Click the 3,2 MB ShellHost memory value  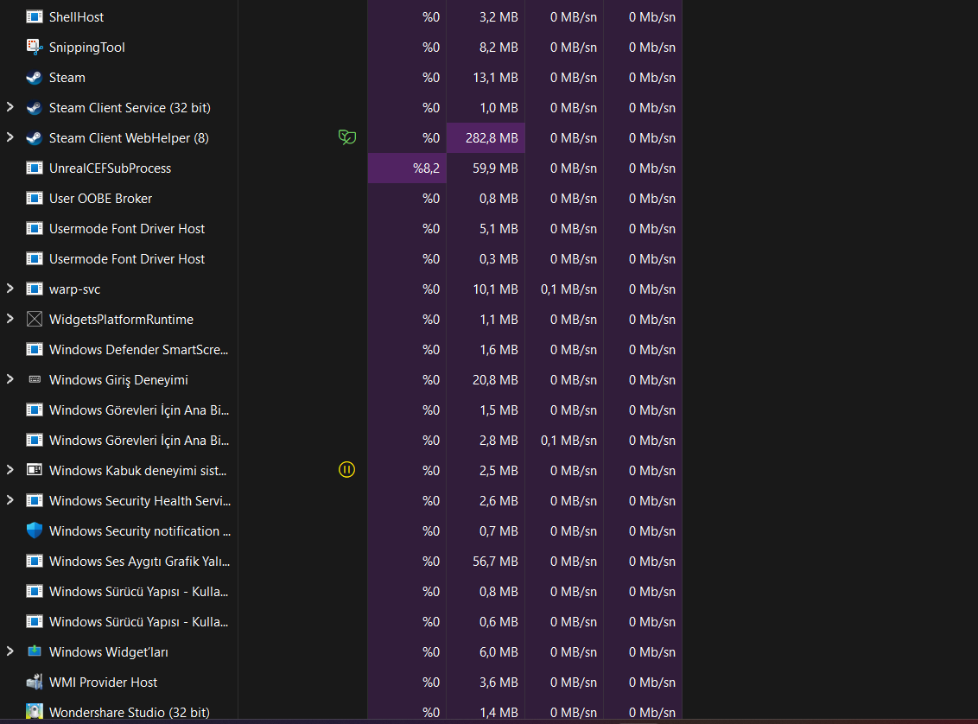[x=499, y=16]
